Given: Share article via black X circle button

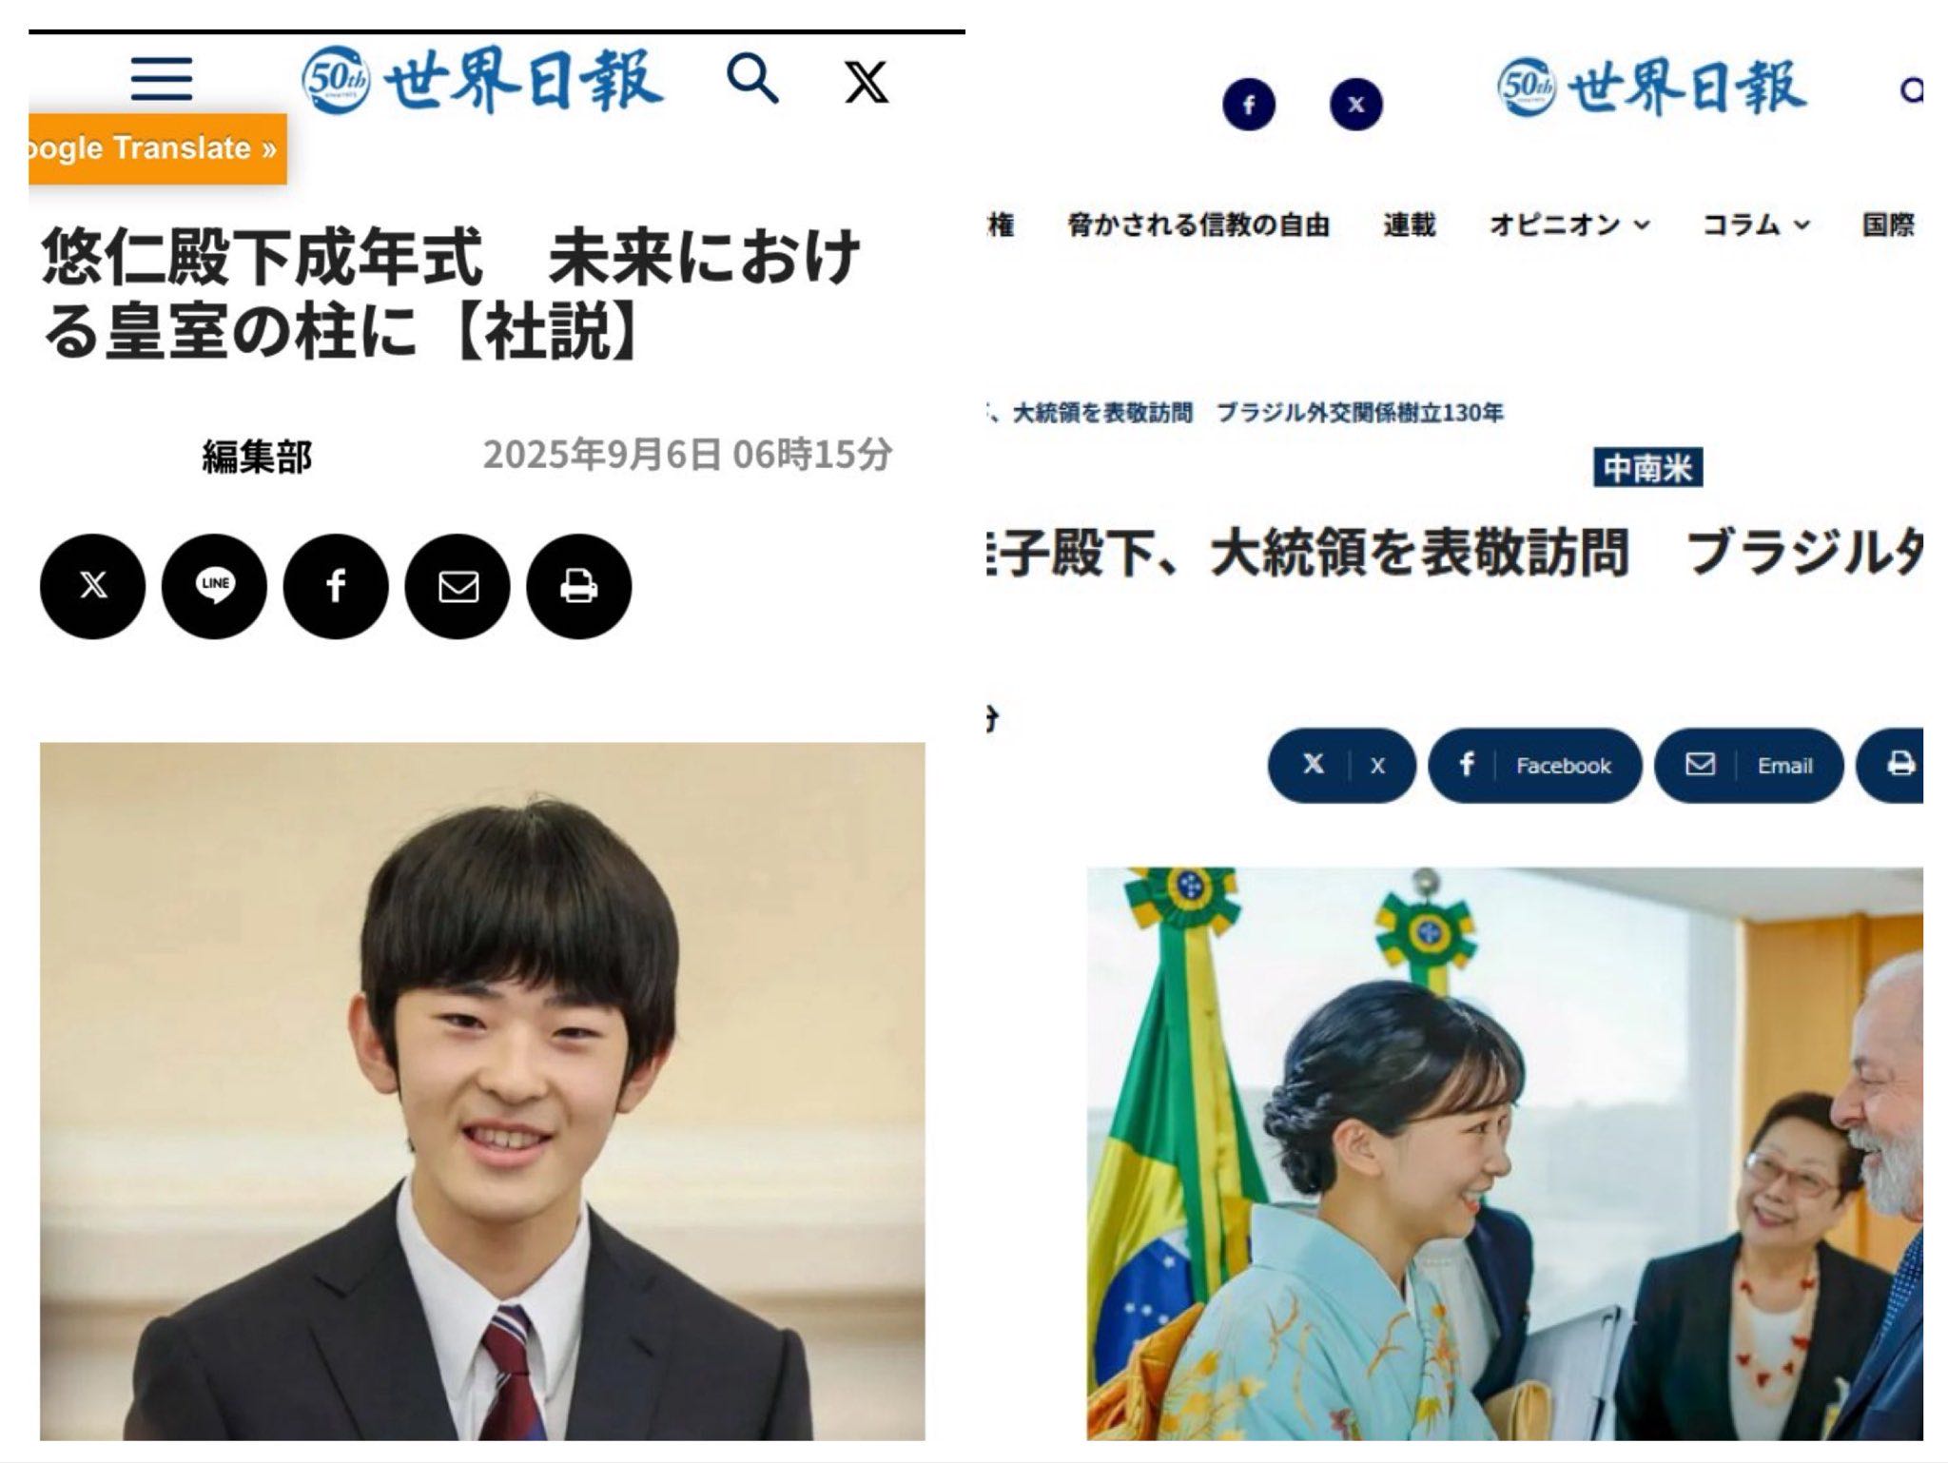Looking at the screenshot, I should [93, 586].
